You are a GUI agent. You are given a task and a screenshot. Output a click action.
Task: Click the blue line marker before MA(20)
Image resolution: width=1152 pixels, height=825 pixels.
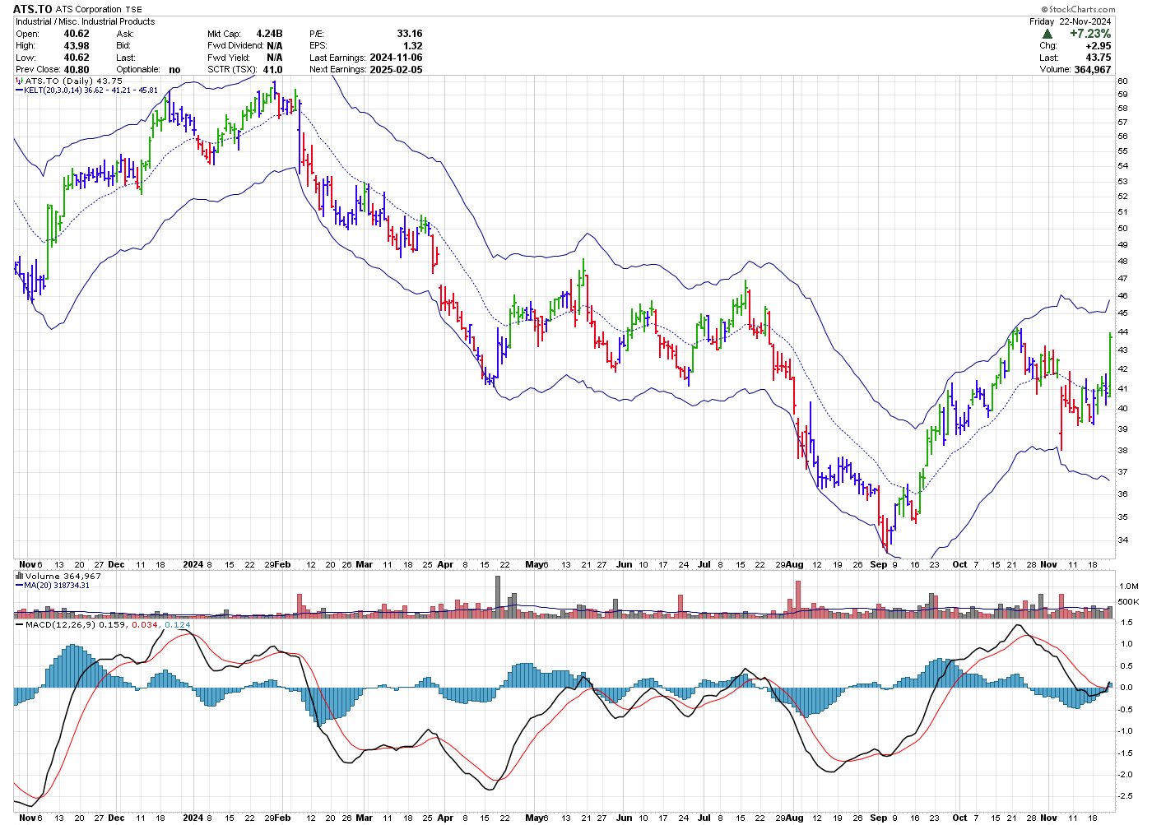click(x=20, y=586)
